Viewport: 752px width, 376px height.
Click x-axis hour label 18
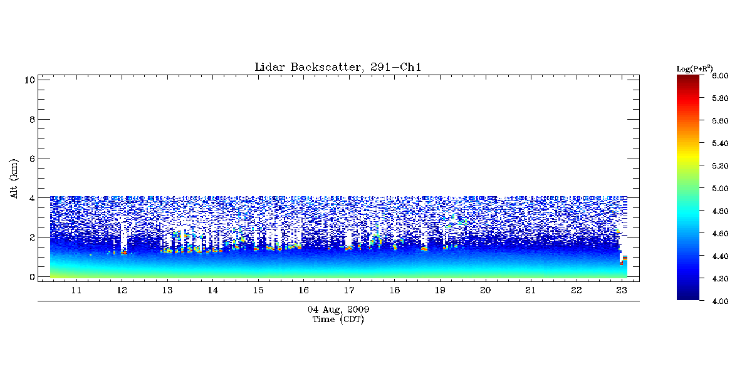(394, 291)
